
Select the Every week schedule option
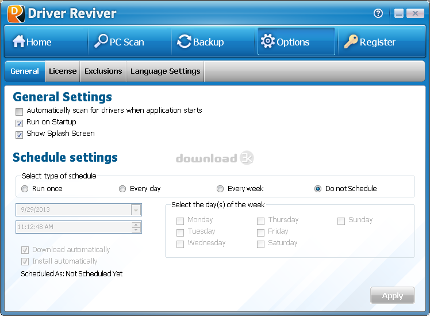(220, 189)
